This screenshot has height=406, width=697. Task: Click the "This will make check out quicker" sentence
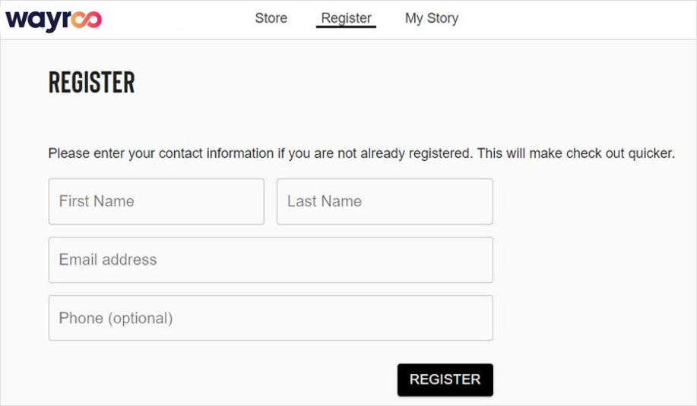(x=576, y=153)
